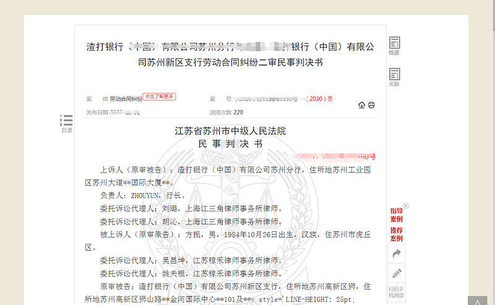Click the 委托诉讼代理人:胡沁 line
This screenshot has height=305, width=495.
(191, 222)
